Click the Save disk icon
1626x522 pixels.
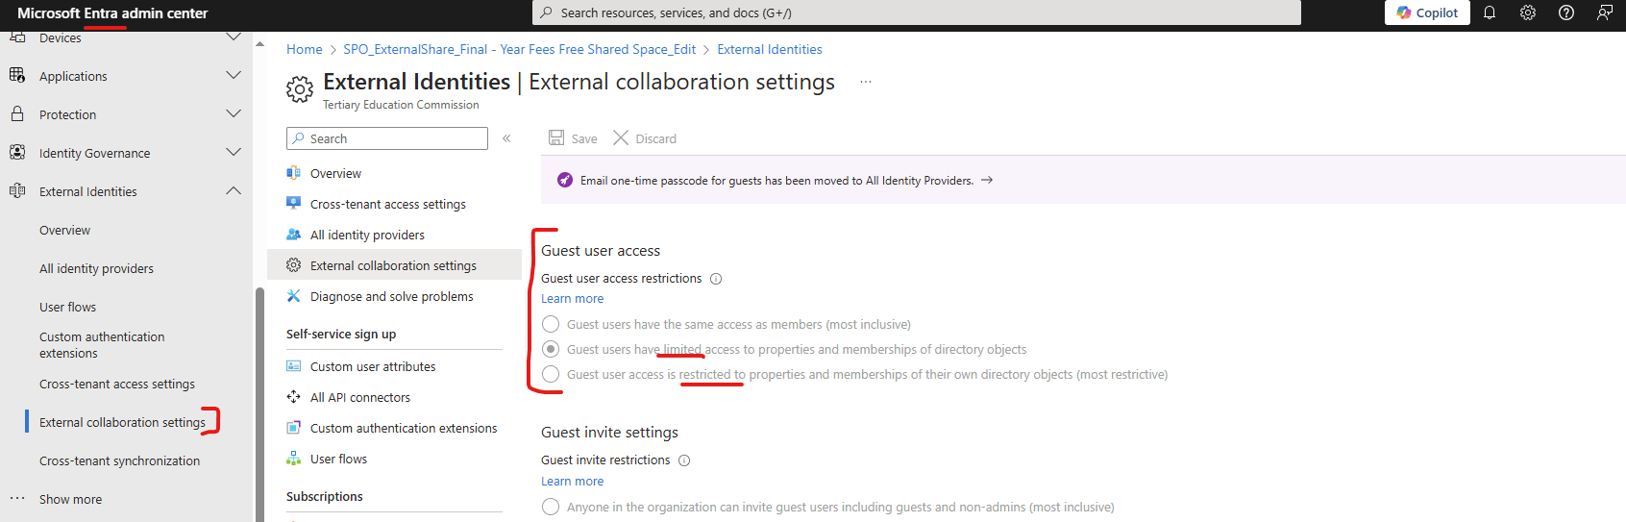tap(556, 137)
